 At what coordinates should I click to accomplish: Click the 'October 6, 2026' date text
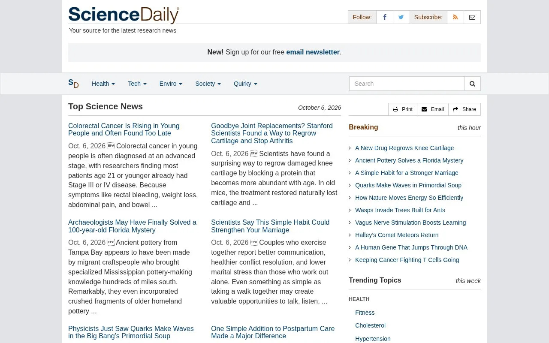coord(320,108)
